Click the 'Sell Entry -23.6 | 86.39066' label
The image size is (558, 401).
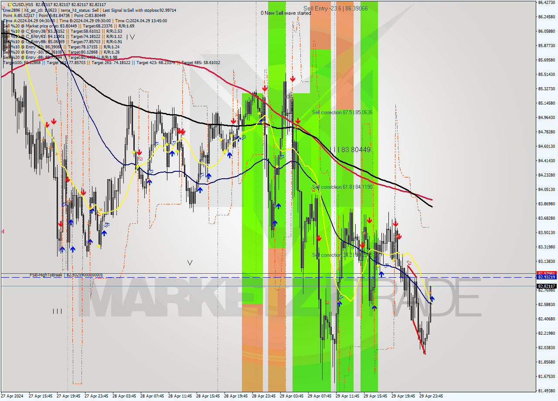[336, 8]
